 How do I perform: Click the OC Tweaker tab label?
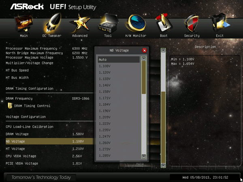coord(52,36)
